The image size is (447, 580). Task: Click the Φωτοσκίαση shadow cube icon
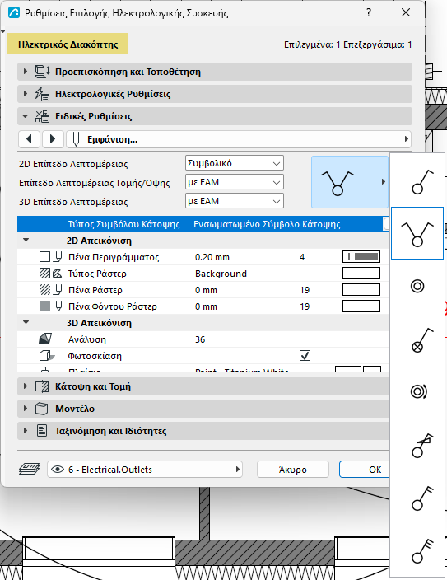tap(47, 356)
